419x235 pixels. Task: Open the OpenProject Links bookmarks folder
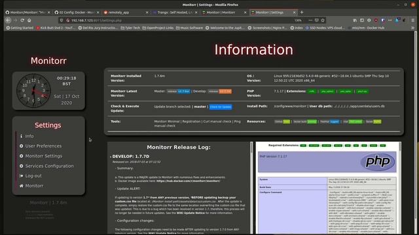158,27
